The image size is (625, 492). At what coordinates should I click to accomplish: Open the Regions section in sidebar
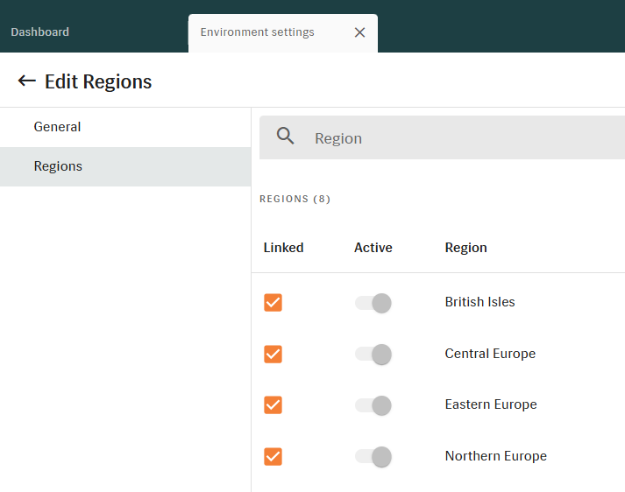click(125, 166)
